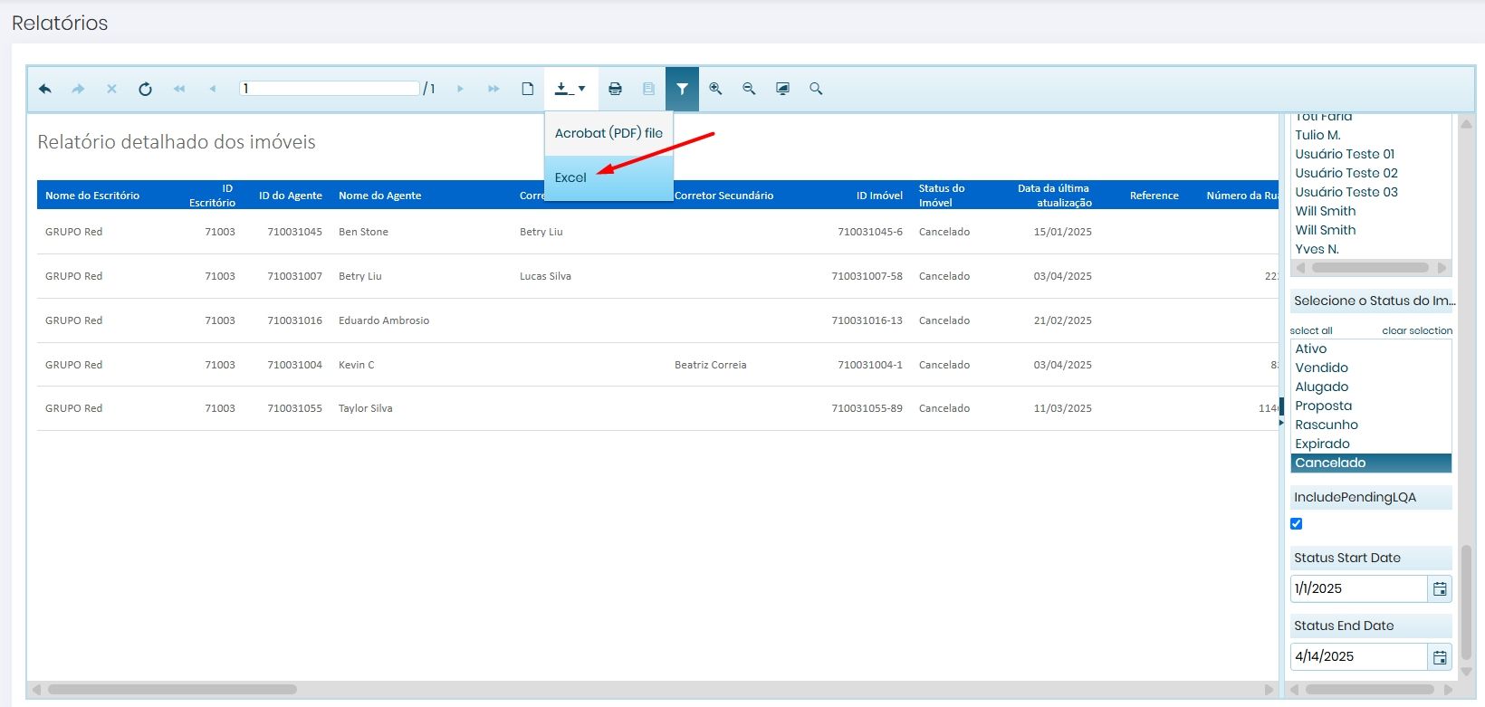
Task: Click Eduardo Ambrosio agent name cell
Action: pyautogui.click(x=384, y=320)
